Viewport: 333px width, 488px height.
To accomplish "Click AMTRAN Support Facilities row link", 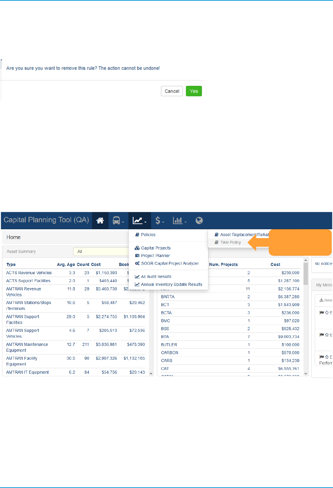I will (23, 319).
